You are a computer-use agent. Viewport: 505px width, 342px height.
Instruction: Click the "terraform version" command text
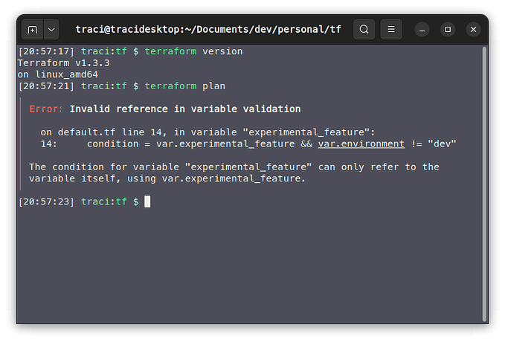tap(193, 51)
